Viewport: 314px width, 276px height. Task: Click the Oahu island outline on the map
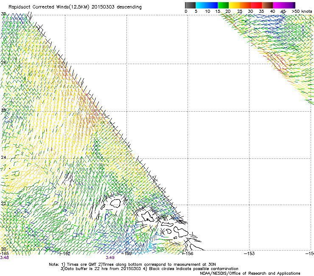click(148, 216)
